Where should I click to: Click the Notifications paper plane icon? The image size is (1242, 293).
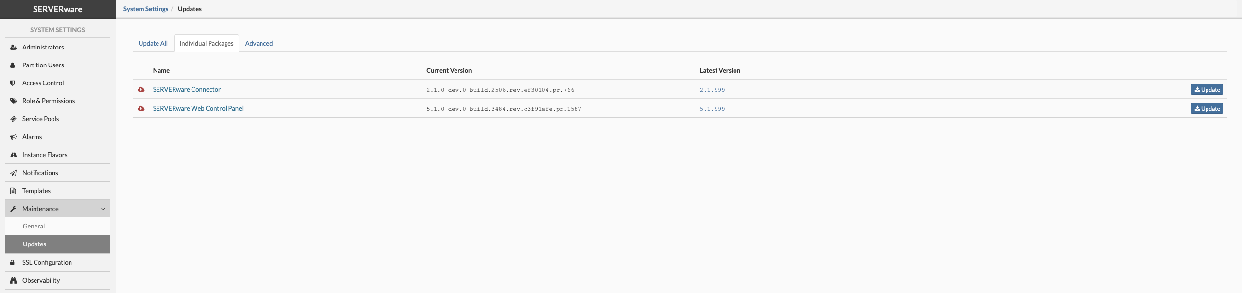14,173
